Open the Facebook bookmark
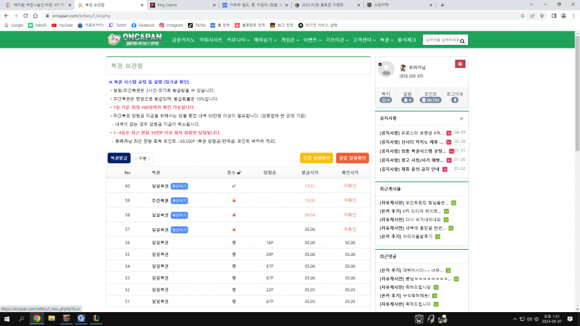This screenshot has width=580, height=326. [x=143, y=25]
